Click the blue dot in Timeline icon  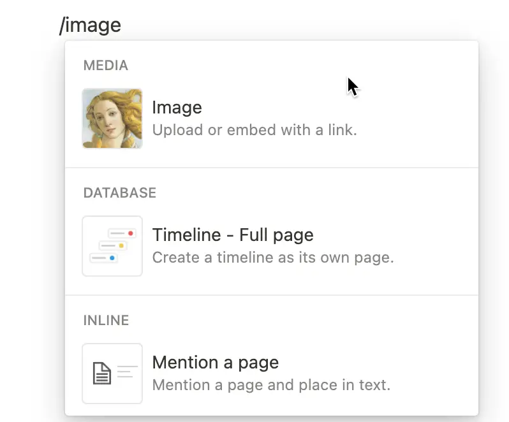coord(112,258)
